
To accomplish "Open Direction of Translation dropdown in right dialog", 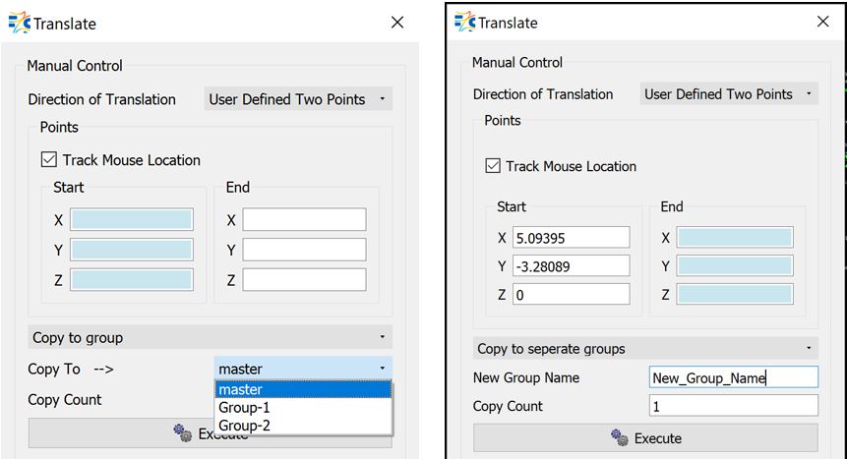I will [x=728, y=94].
